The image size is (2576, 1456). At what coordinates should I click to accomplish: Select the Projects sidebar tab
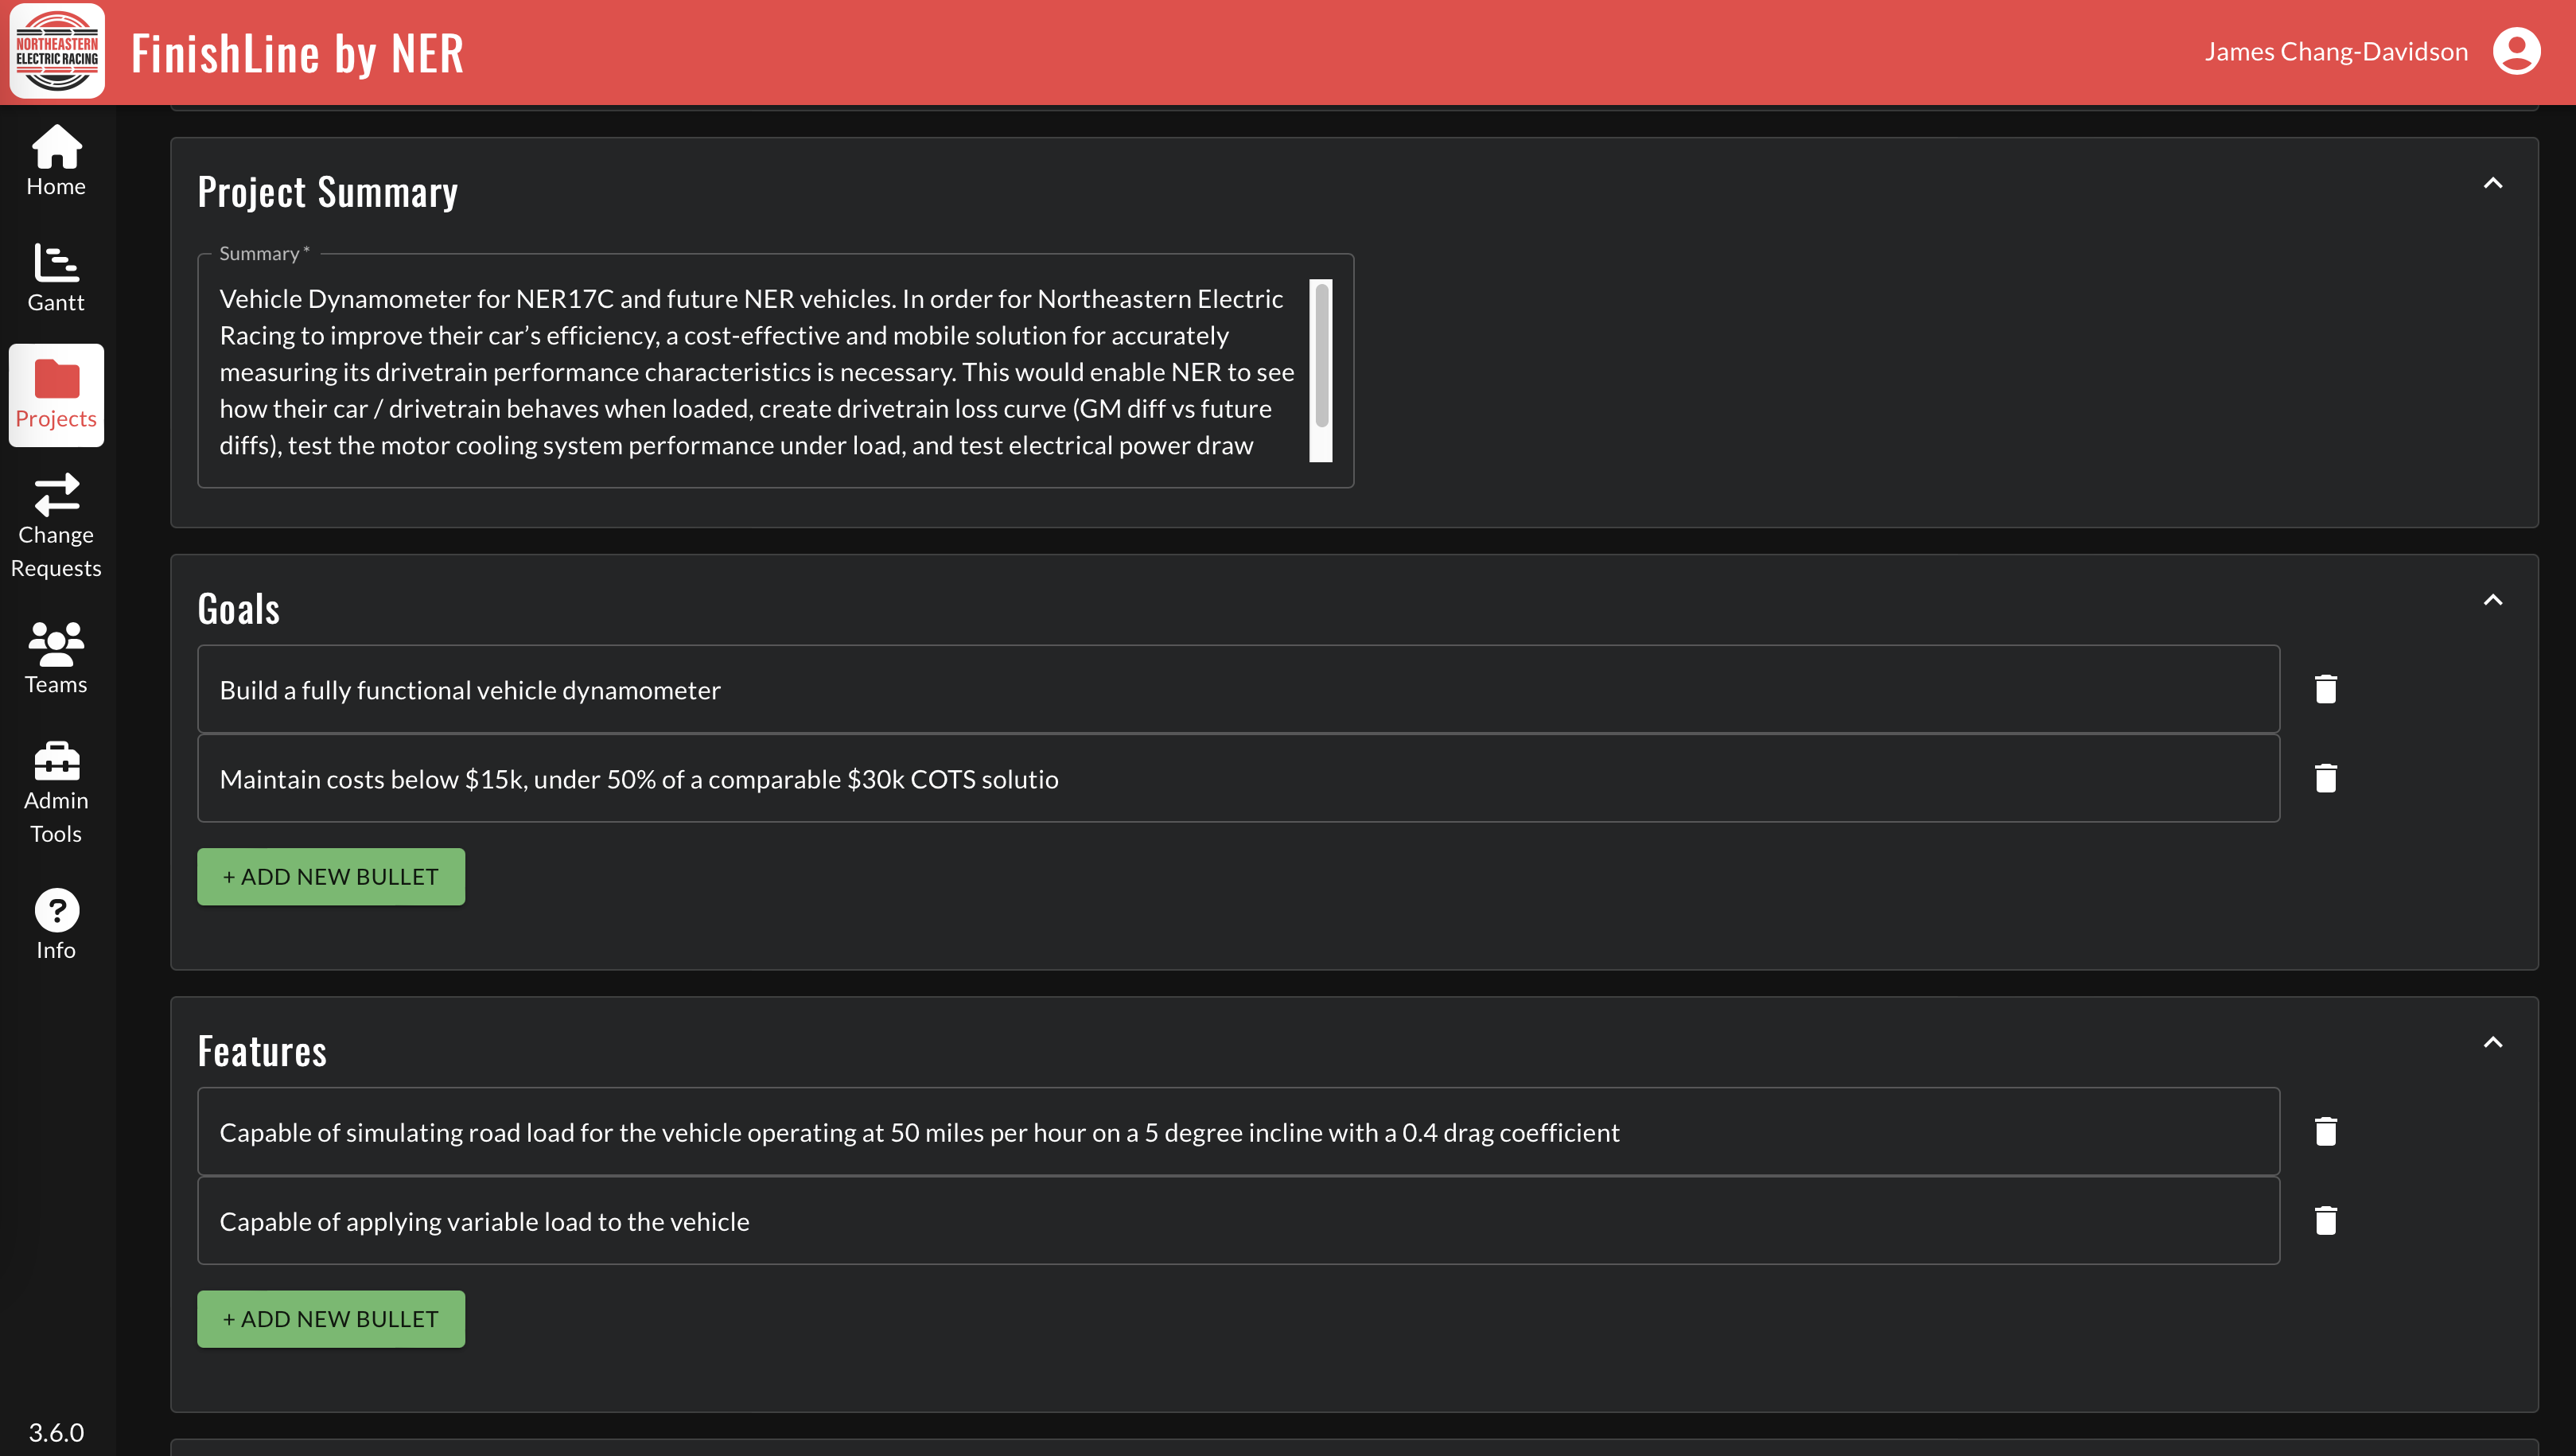(56, 395)
